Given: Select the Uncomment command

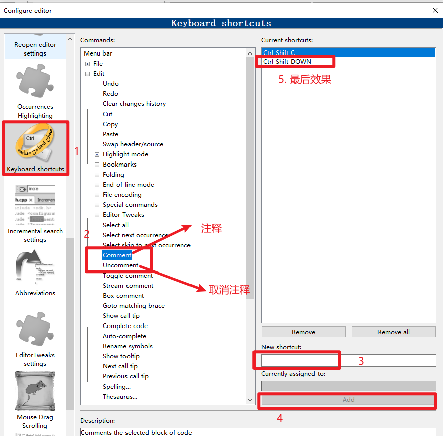Looking at the screenshot, I should pos(120,265).
